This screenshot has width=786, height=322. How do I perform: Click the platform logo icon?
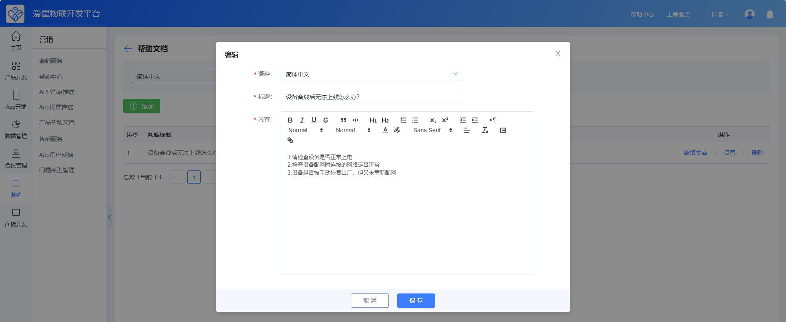15,14
